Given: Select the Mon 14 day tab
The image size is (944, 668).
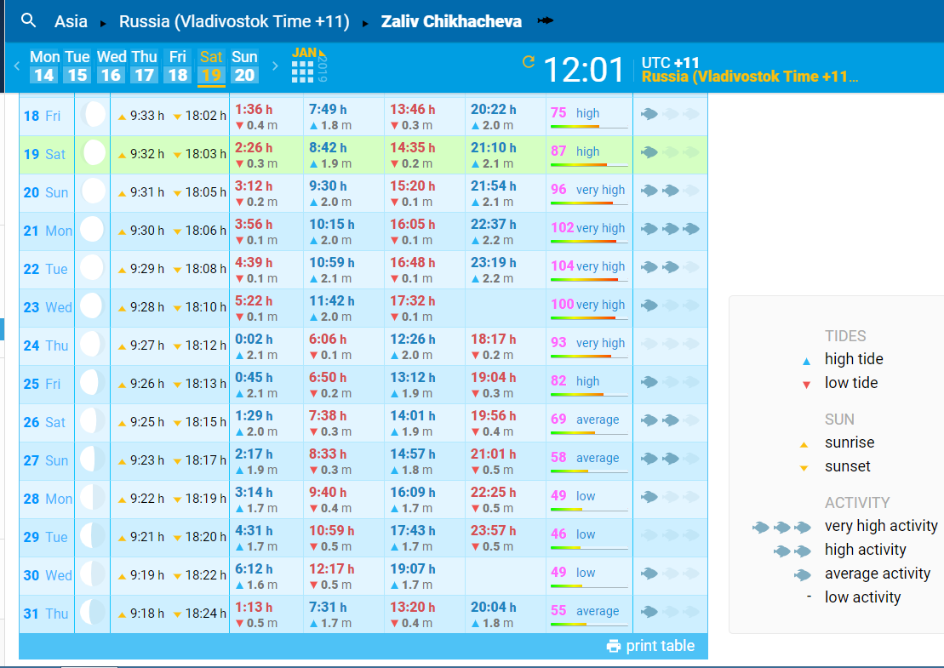Looking at the screenshot, I should tap(44, 66).
